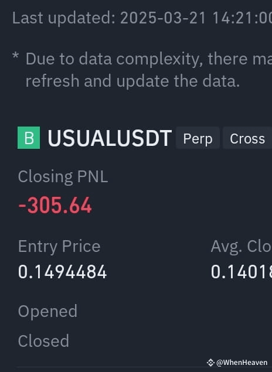Select the 0.1494484 entry price value
The width and height of the screenshot is (272, 372).
[62, 272]
